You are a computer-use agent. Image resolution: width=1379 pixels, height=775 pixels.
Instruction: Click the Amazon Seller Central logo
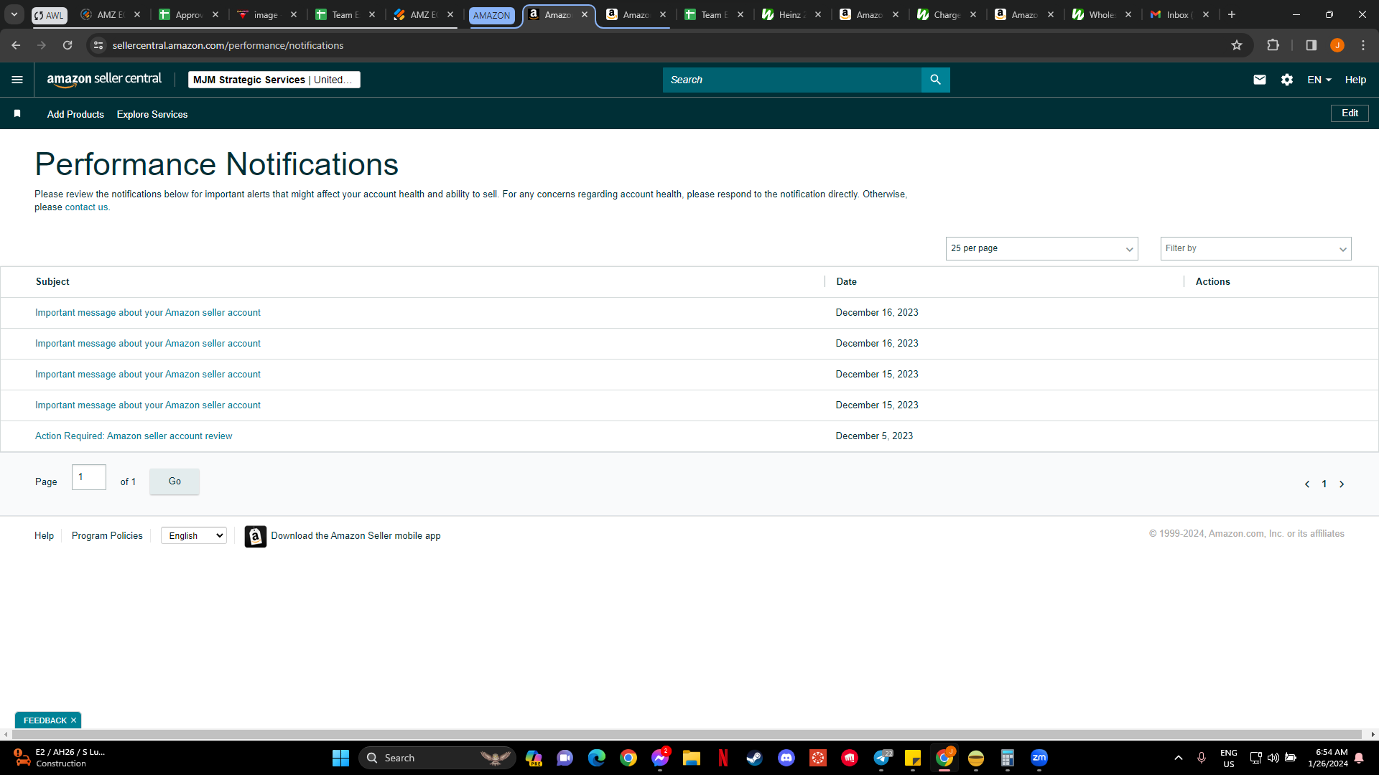104,80
